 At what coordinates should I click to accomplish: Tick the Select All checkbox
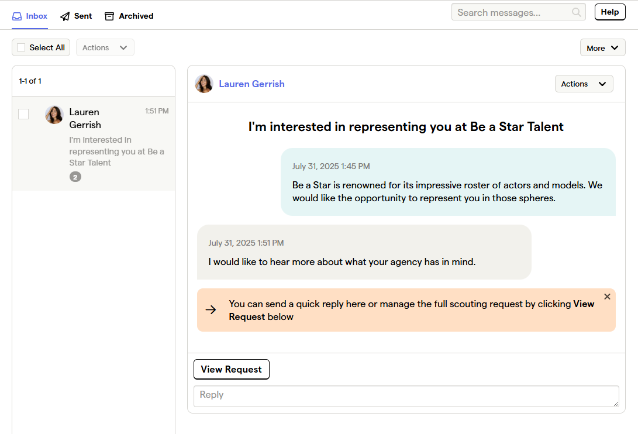coord(21,47)
